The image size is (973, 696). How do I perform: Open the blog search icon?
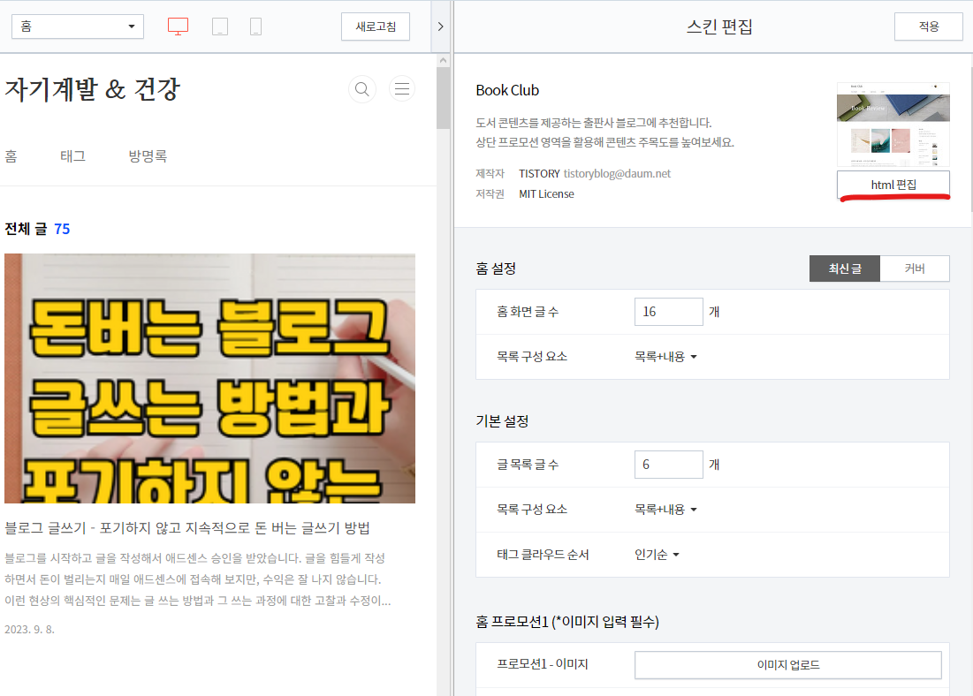pyautogui.click(x=362, y=88)
